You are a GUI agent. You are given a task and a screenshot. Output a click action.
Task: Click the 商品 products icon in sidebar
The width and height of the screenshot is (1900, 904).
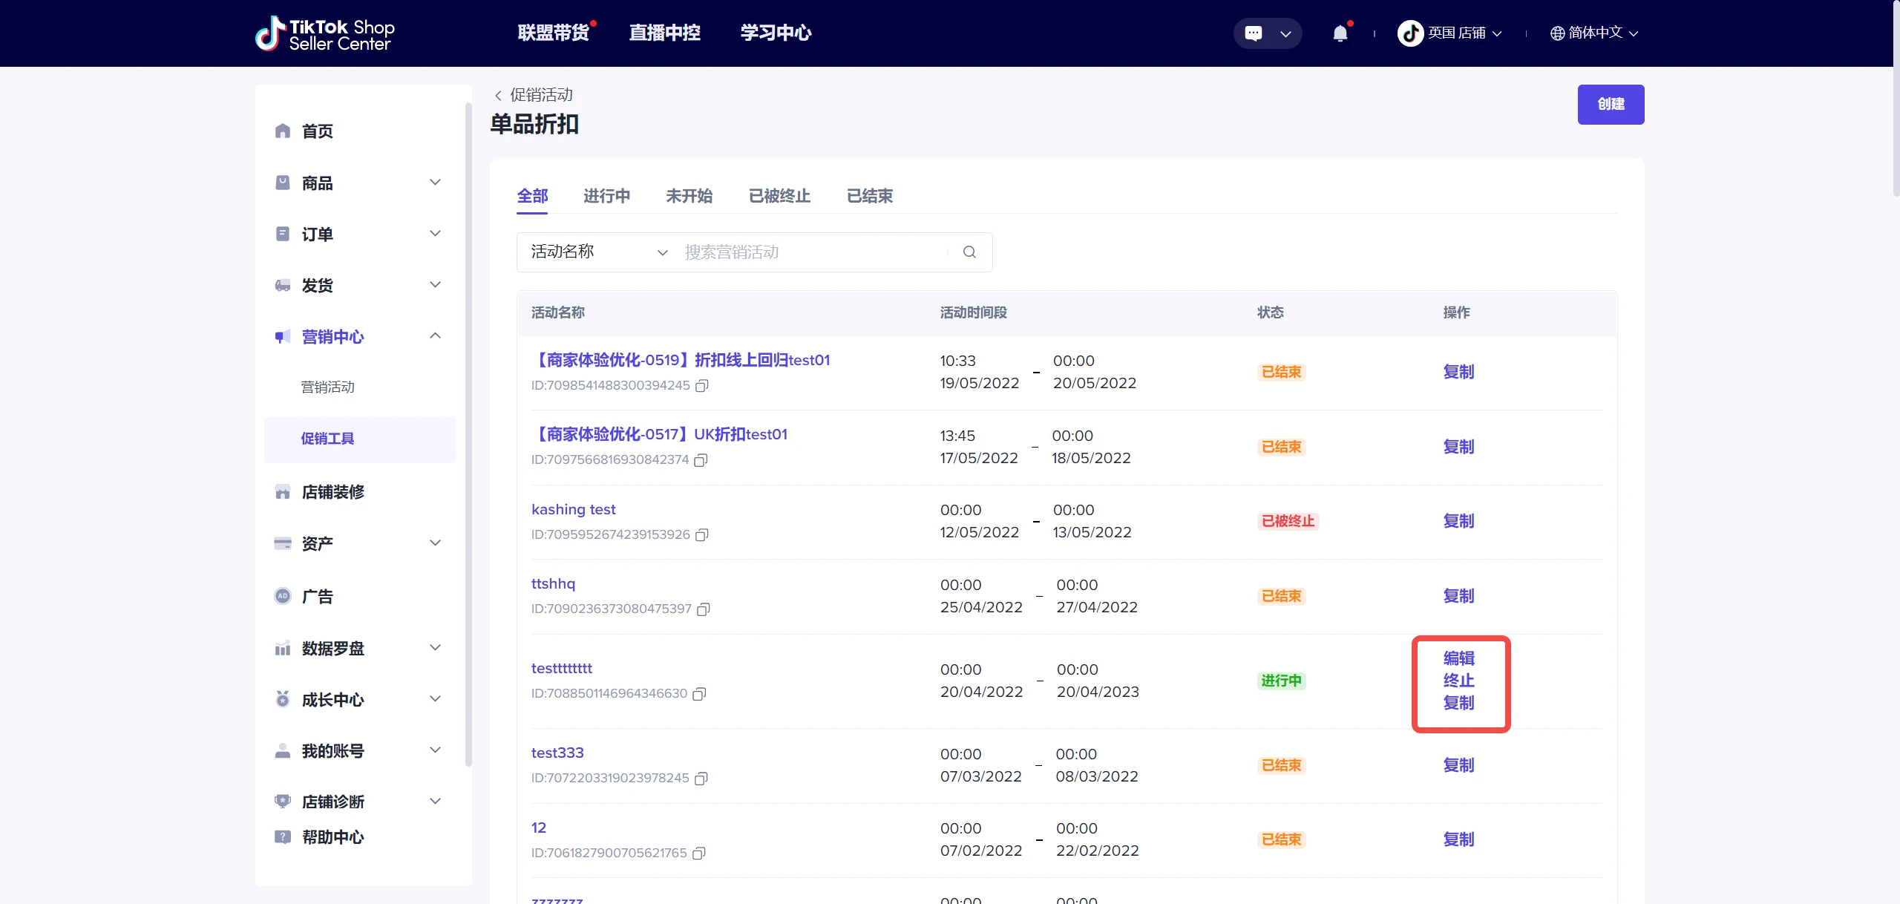tap(282, 183)
